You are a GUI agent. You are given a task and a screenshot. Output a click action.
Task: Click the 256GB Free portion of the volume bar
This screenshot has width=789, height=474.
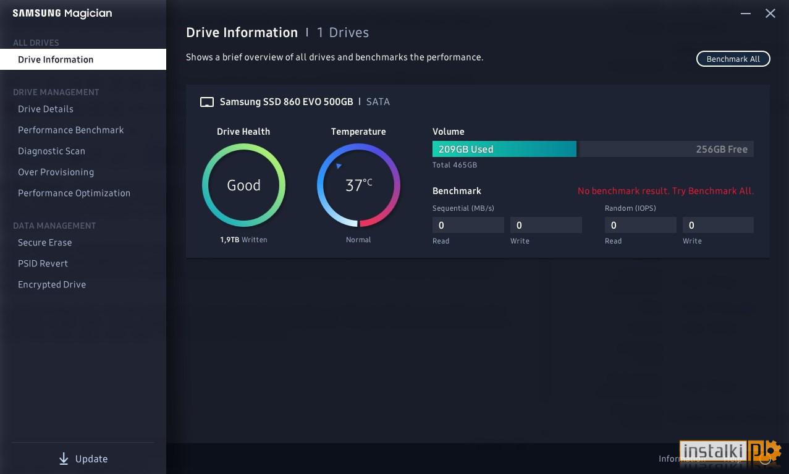click(x=665, y=149)
